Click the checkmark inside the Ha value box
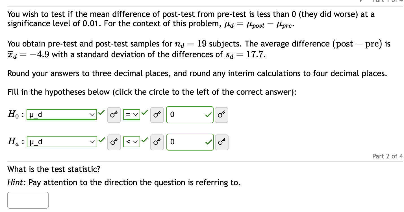 pyautogui.click(x=208, y=142)
